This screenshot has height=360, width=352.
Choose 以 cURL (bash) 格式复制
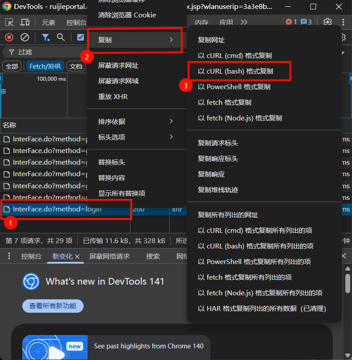point(235,71)
